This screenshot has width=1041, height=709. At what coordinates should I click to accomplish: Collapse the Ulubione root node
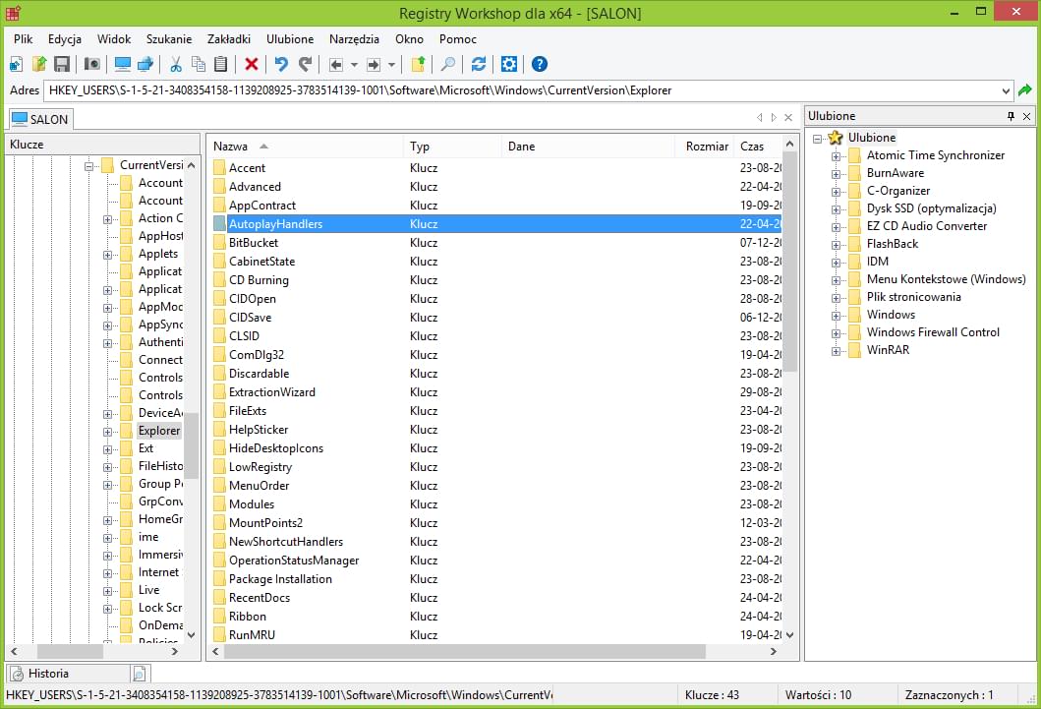[818, 139]
